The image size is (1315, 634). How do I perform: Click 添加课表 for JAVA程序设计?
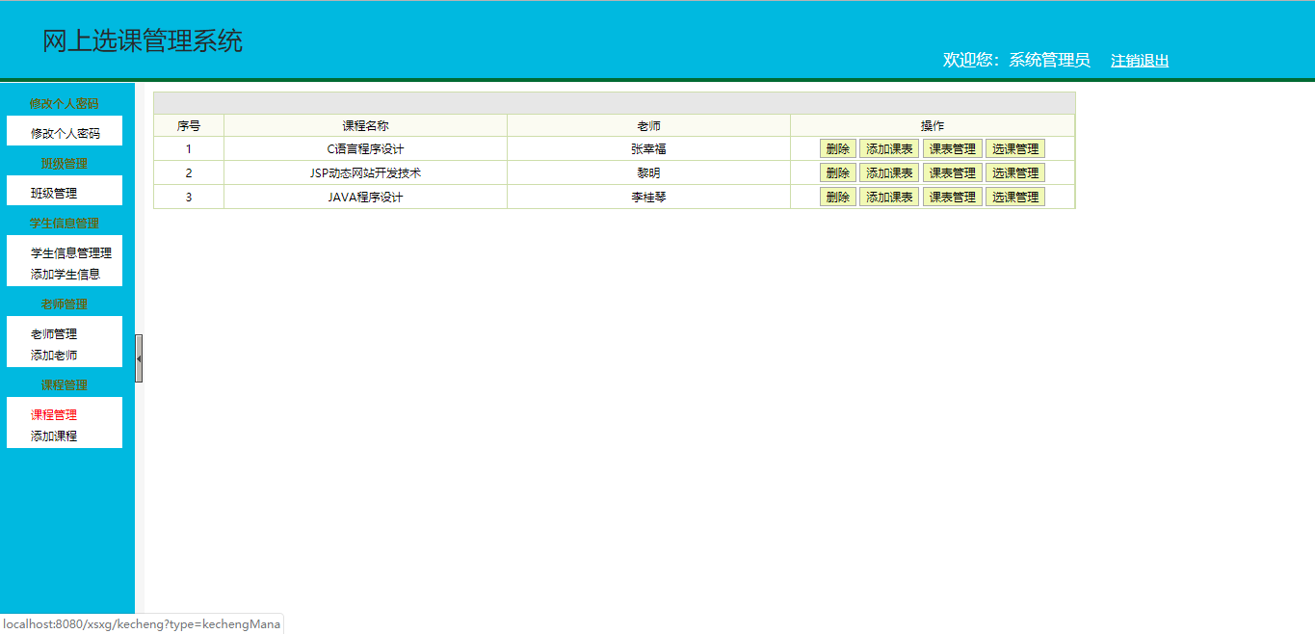[889, 197]
